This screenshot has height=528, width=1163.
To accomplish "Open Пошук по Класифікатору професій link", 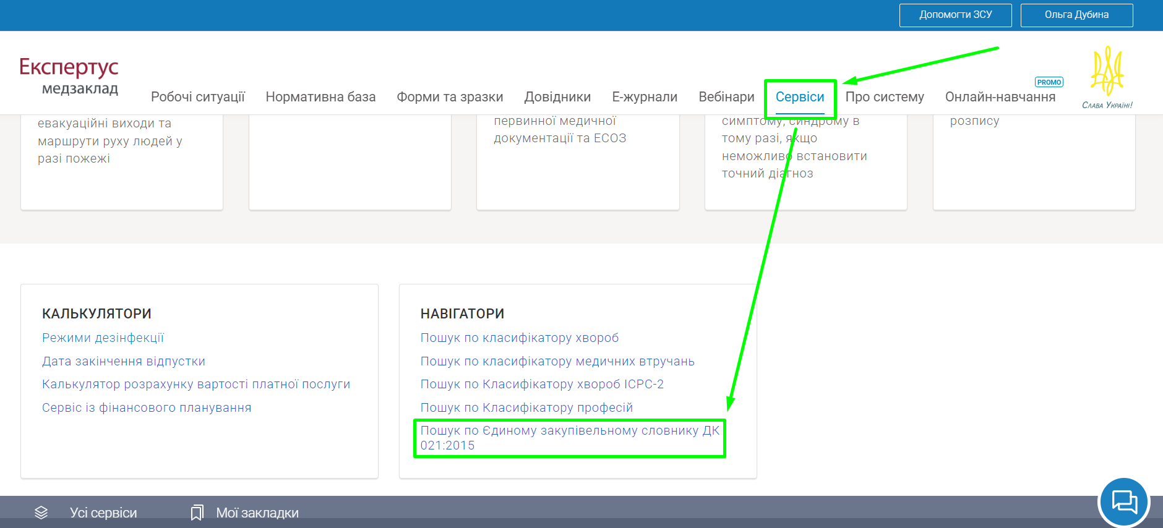I will (526, 407).
